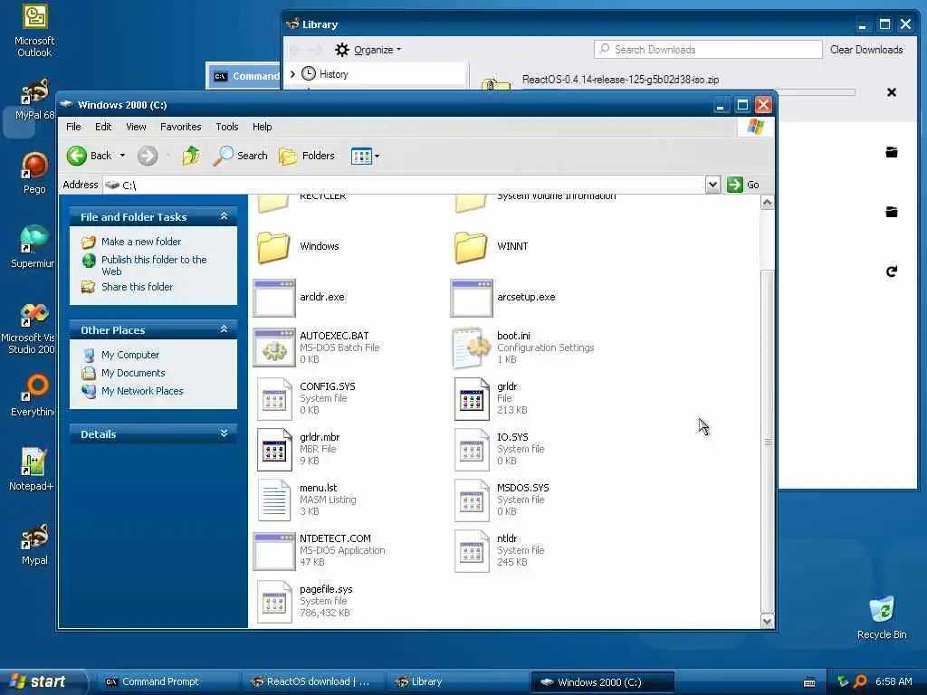This screenshot has height=695, width=927.
Task: Open the Pego desktop icon
Action: point(34,173)
